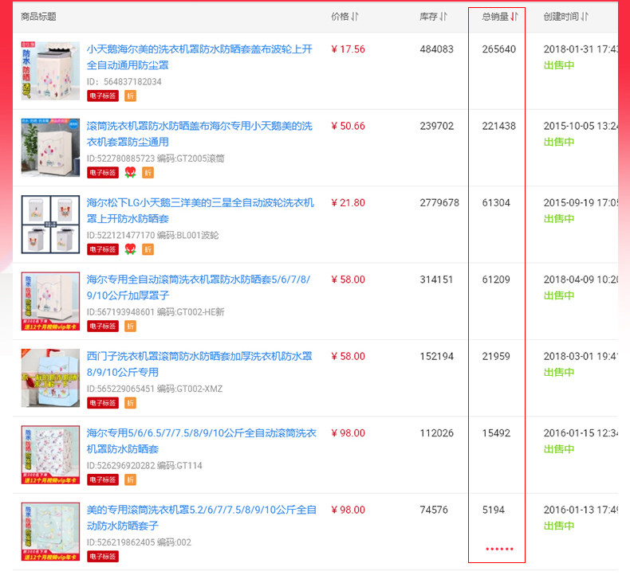
Task: Select stock value 74576
Action: click(434, 510)
